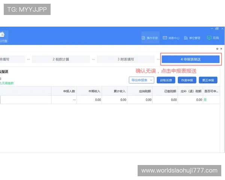Click the -- cell under 申报人数

[x=64, y=100]
